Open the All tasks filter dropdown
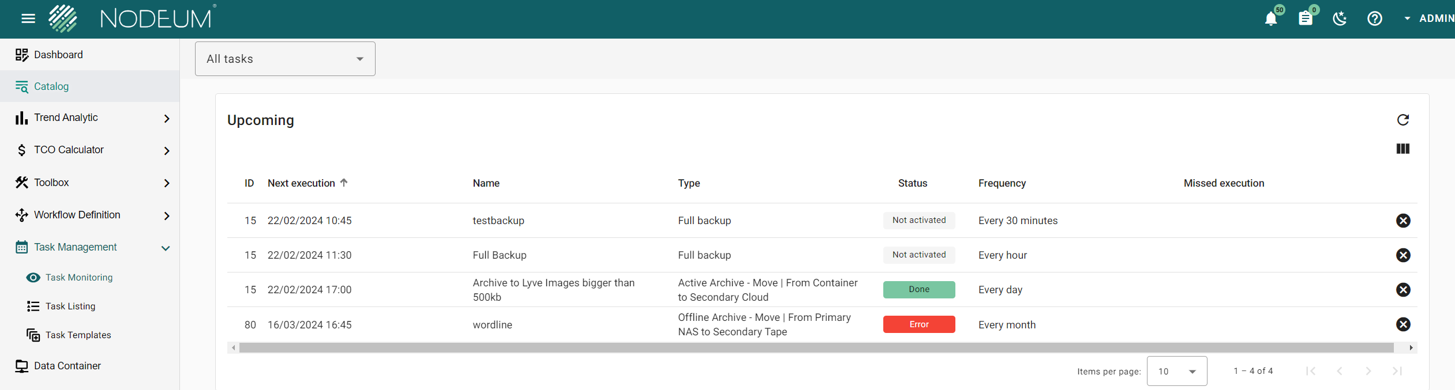 point(285,59)
